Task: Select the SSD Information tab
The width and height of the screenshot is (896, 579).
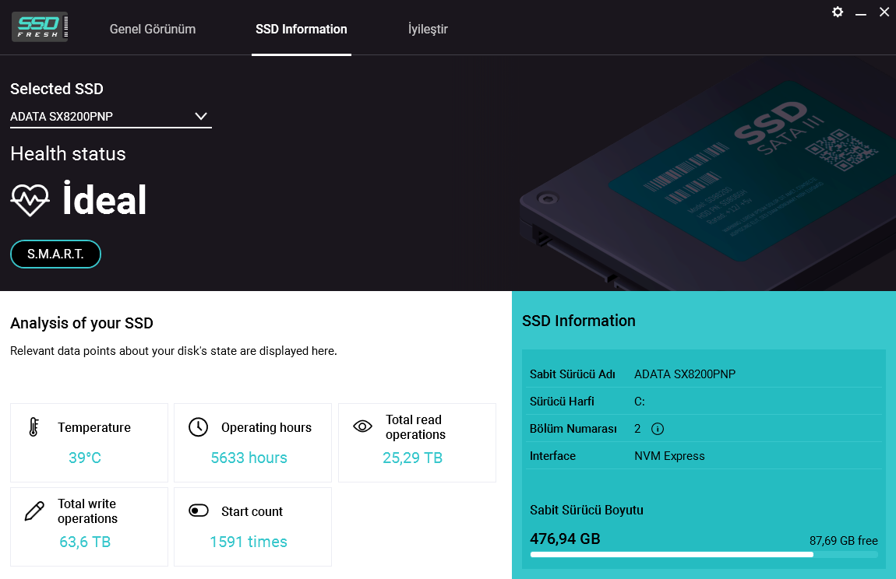Action: coord(302,29)
